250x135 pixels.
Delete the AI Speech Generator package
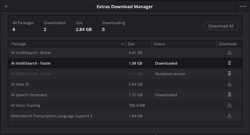[230, 95]
